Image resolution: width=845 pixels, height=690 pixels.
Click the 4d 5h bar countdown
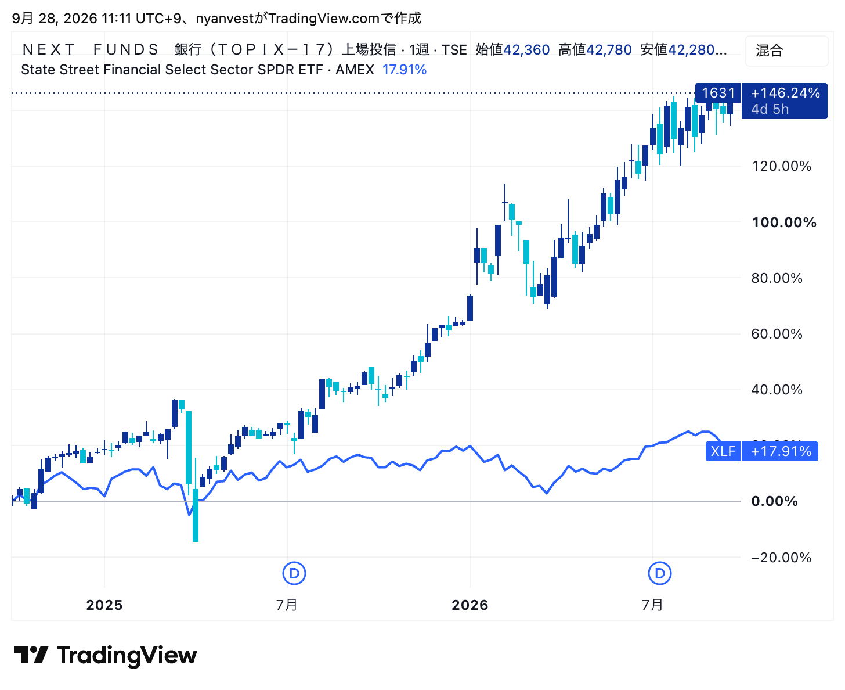[x=770, y=109]
